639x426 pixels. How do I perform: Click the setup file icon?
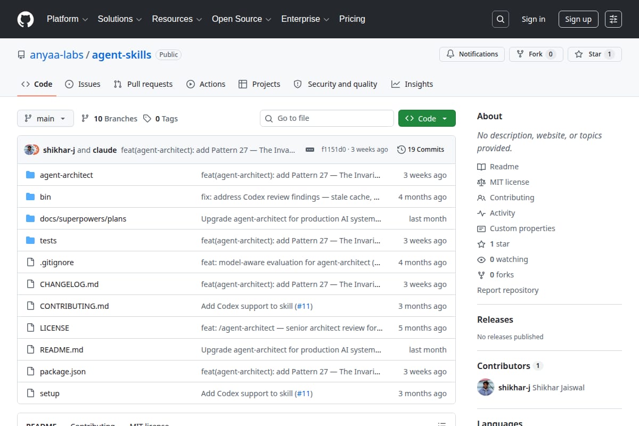point(30,394)
